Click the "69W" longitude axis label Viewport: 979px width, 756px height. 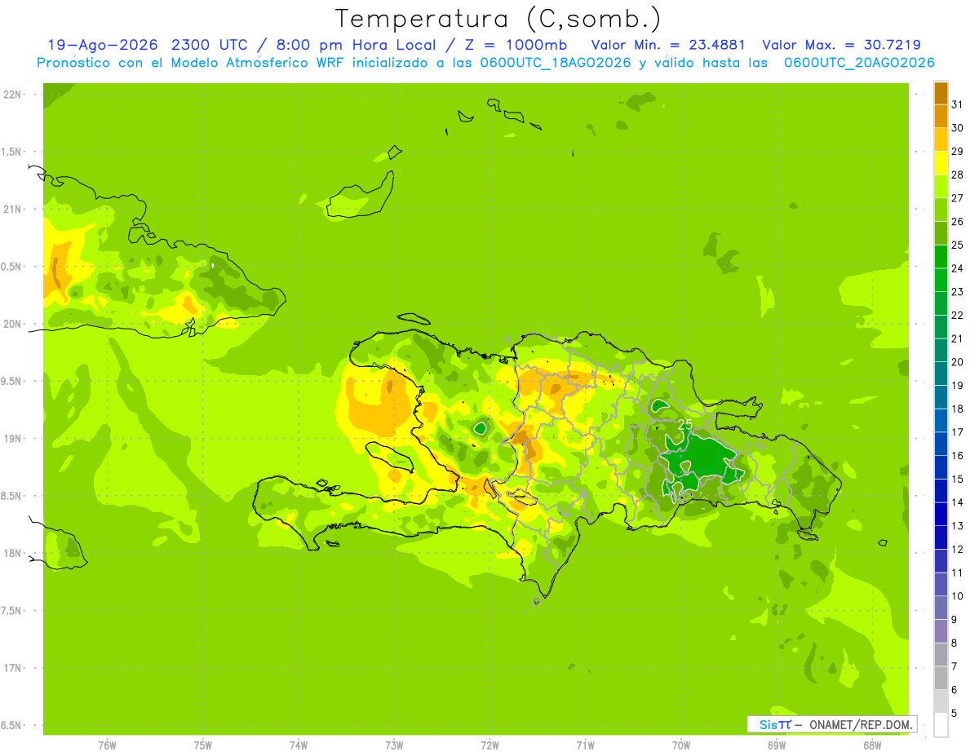point(777,745)
